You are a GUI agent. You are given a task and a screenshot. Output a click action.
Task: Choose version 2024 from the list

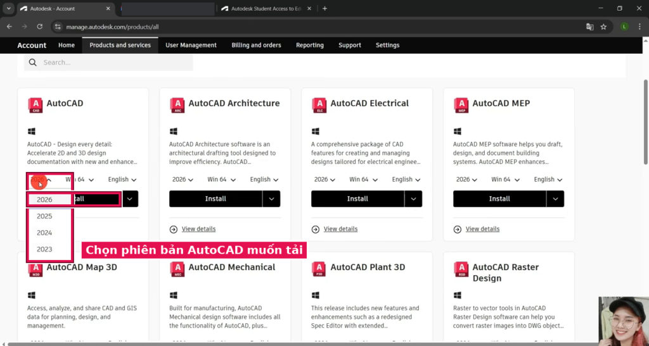click(49, 233)
